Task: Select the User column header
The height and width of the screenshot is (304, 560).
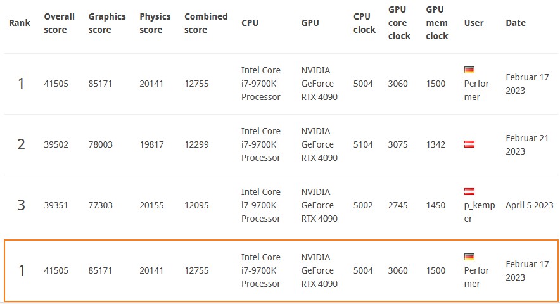Action: pyautogui.click(x=474, y=23)
